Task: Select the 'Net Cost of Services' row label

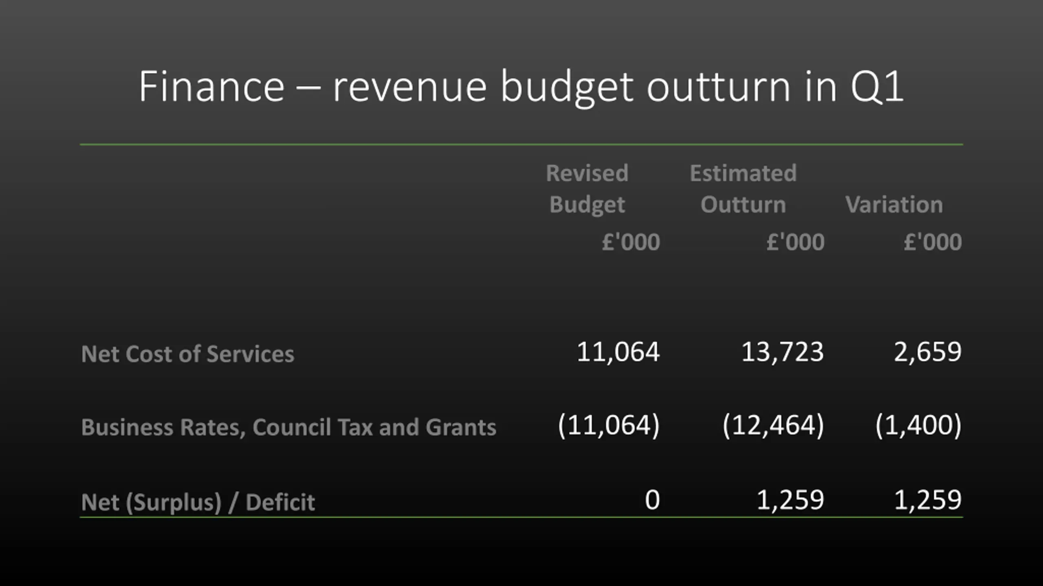Action: coord(188,354)
